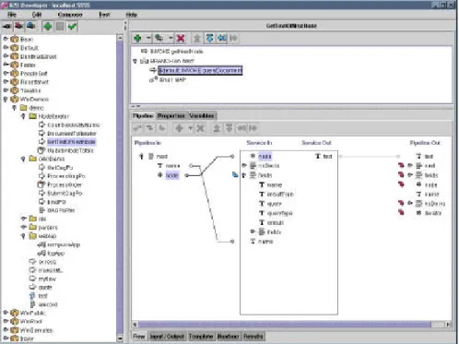The image size is (459, 344).
Task: Click the greyed delete X in pipeline toolbar
Action: [200, 128]
